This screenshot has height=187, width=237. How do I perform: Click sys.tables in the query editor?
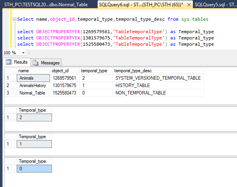click(195, 20)
